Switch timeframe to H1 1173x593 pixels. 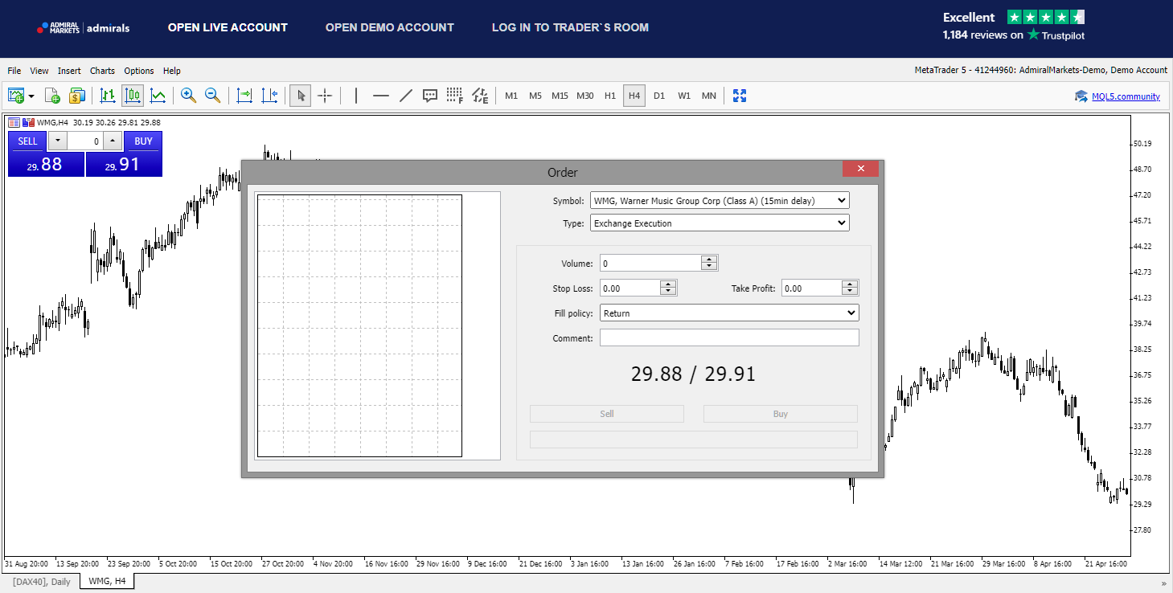click(x=610, y=96)
